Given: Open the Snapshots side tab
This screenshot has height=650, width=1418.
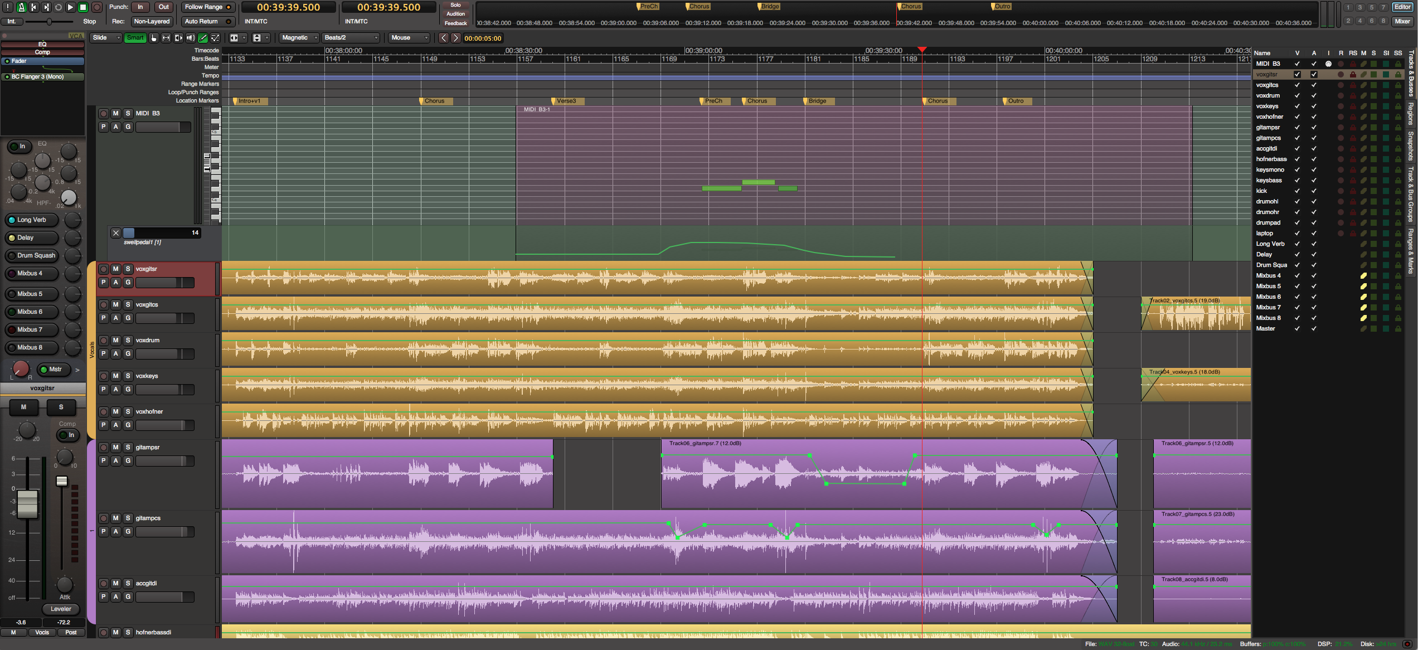Looking at the screenshot, I should click(x=1411, y=146).
